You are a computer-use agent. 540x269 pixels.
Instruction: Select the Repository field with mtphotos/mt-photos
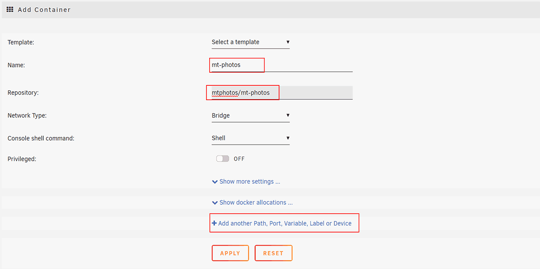click(x=243, y=93)
